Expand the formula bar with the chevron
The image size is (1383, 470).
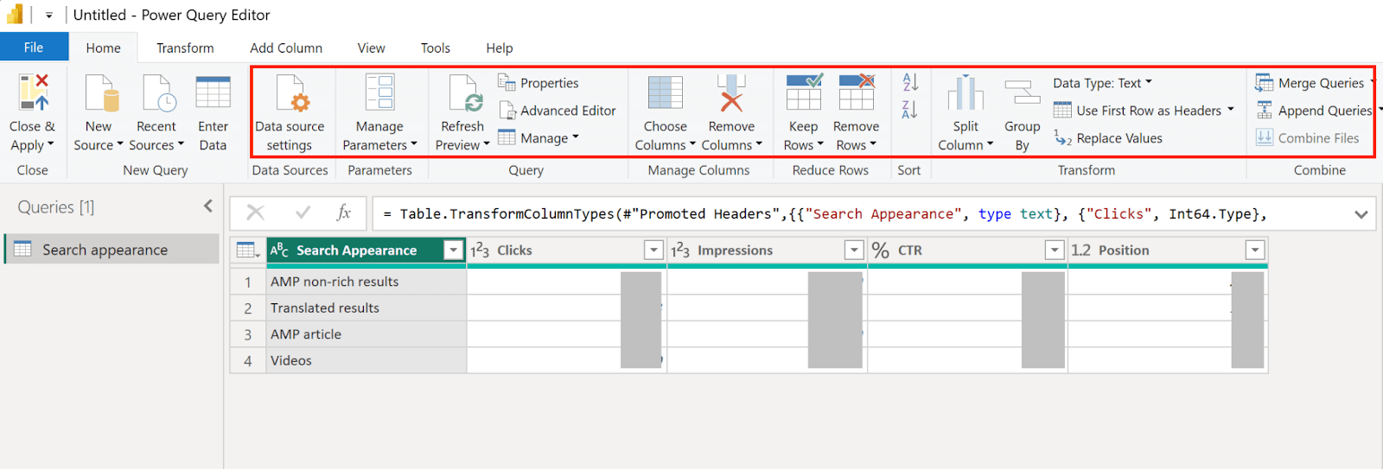(x=1361, y=214)
